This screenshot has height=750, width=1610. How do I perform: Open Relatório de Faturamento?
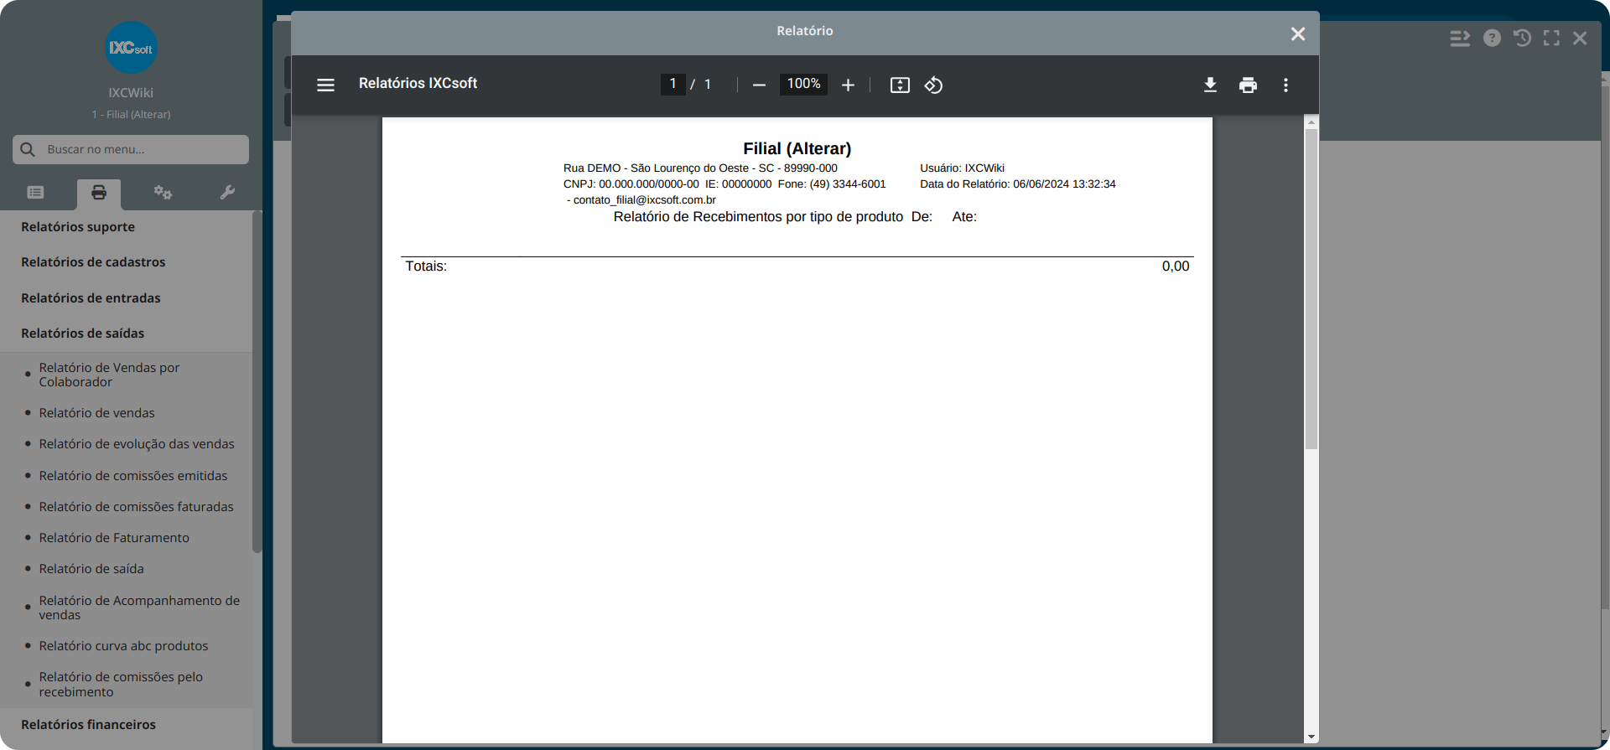114,538
